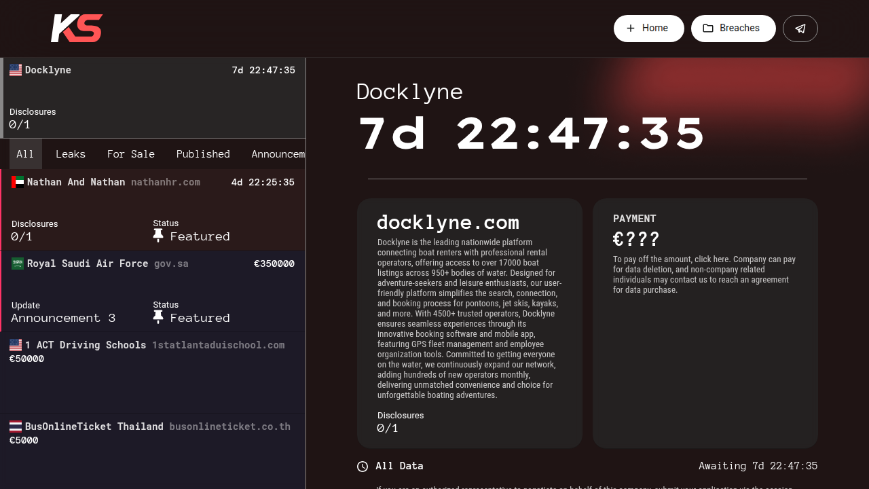Viewport: 869px width, 489px height.
Task: Click the €50000 price
Action: point(26,359)
